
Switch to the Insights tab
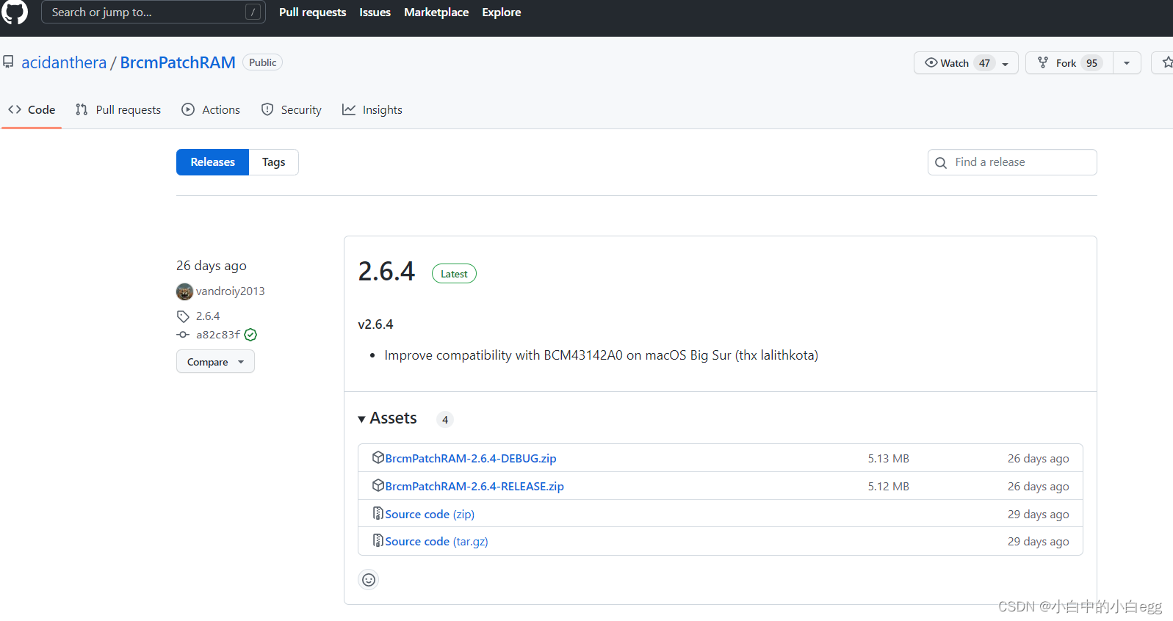pyautogui.click(x=372, y=109)
